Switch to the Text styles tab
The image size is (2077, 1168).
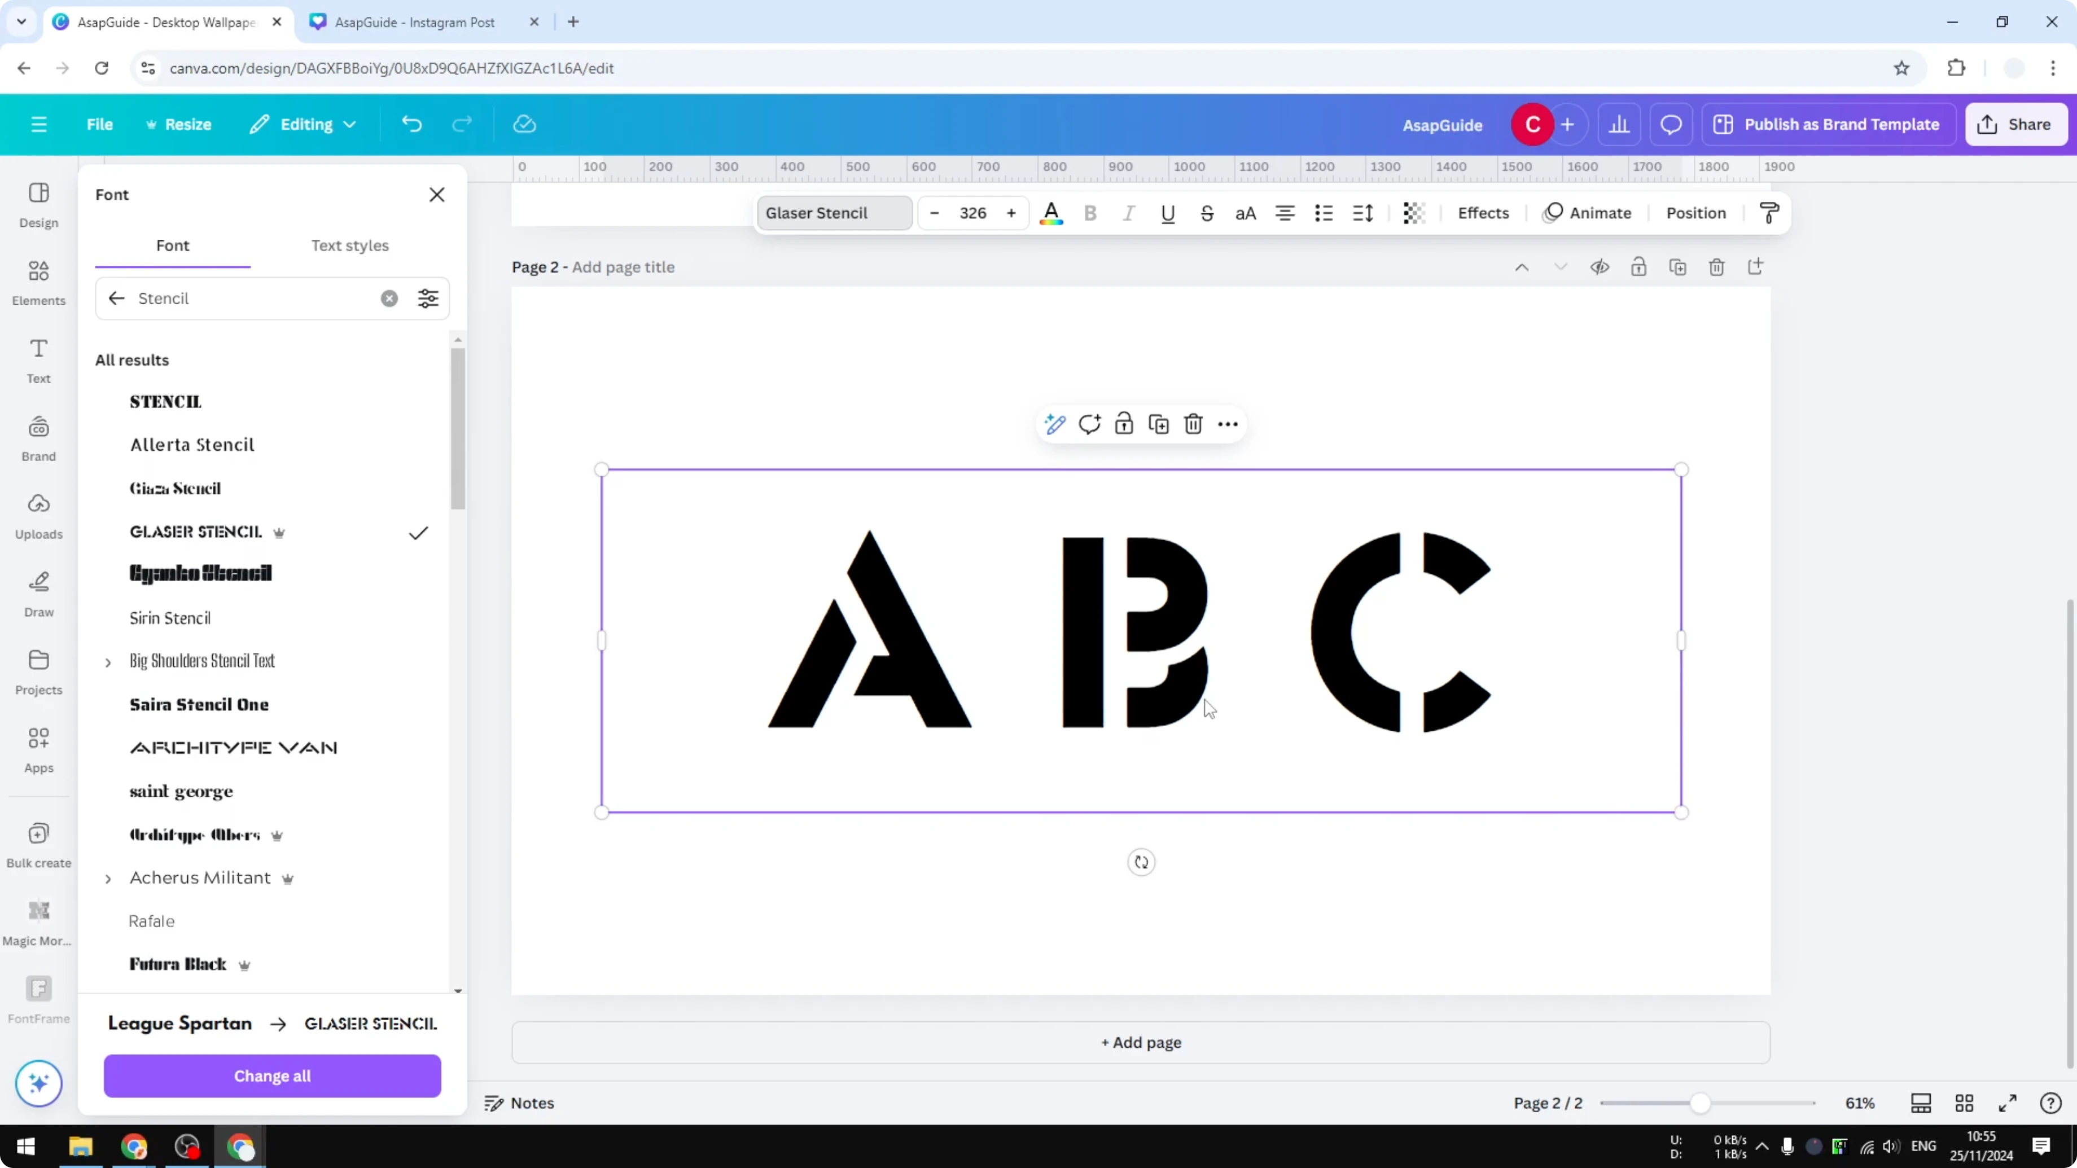click(350, 246)
